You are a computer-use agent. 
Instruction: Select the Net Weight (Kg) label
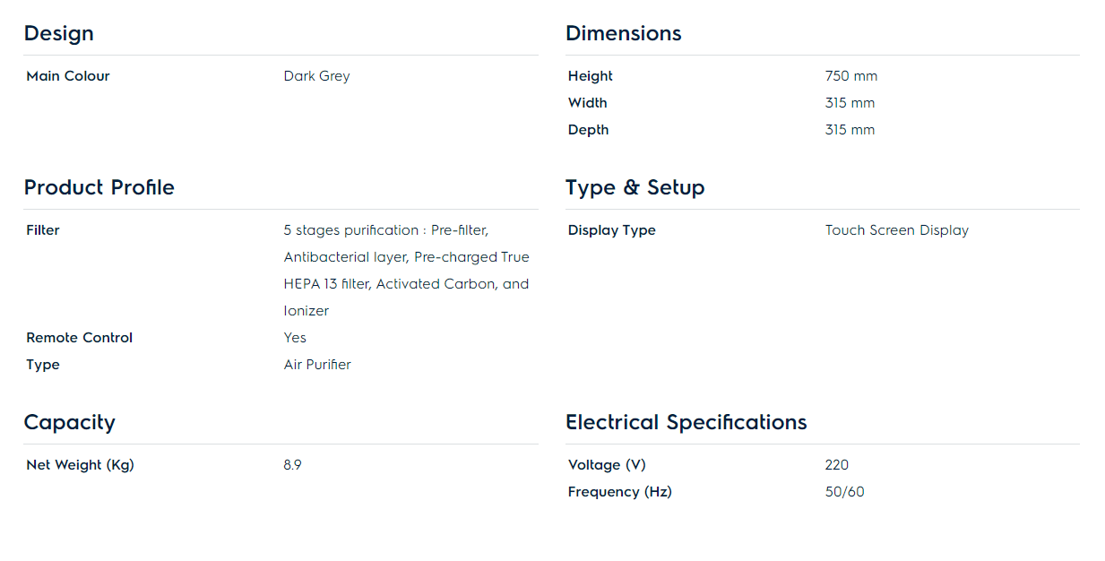point(81,465)
